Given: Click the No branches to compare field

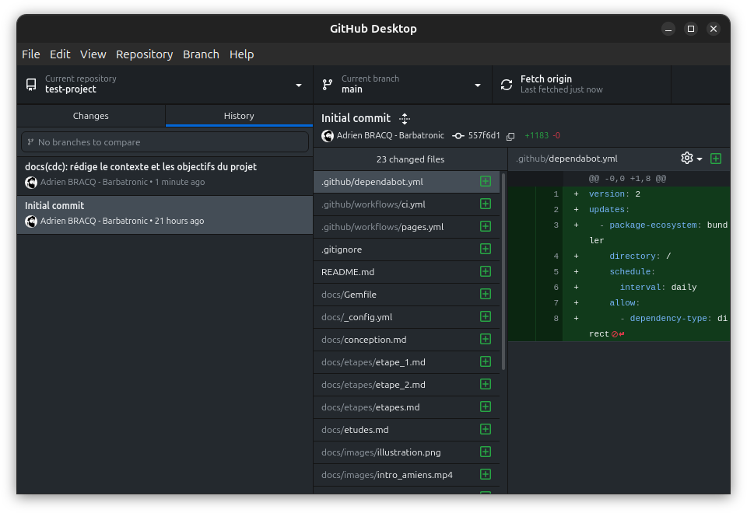Looking at the screenshot, I should (165, 142).
